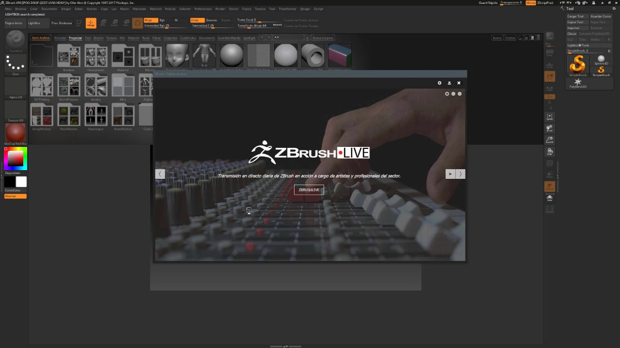
Task: Open the Jewelry folder
Action: (x=96, y=87)
